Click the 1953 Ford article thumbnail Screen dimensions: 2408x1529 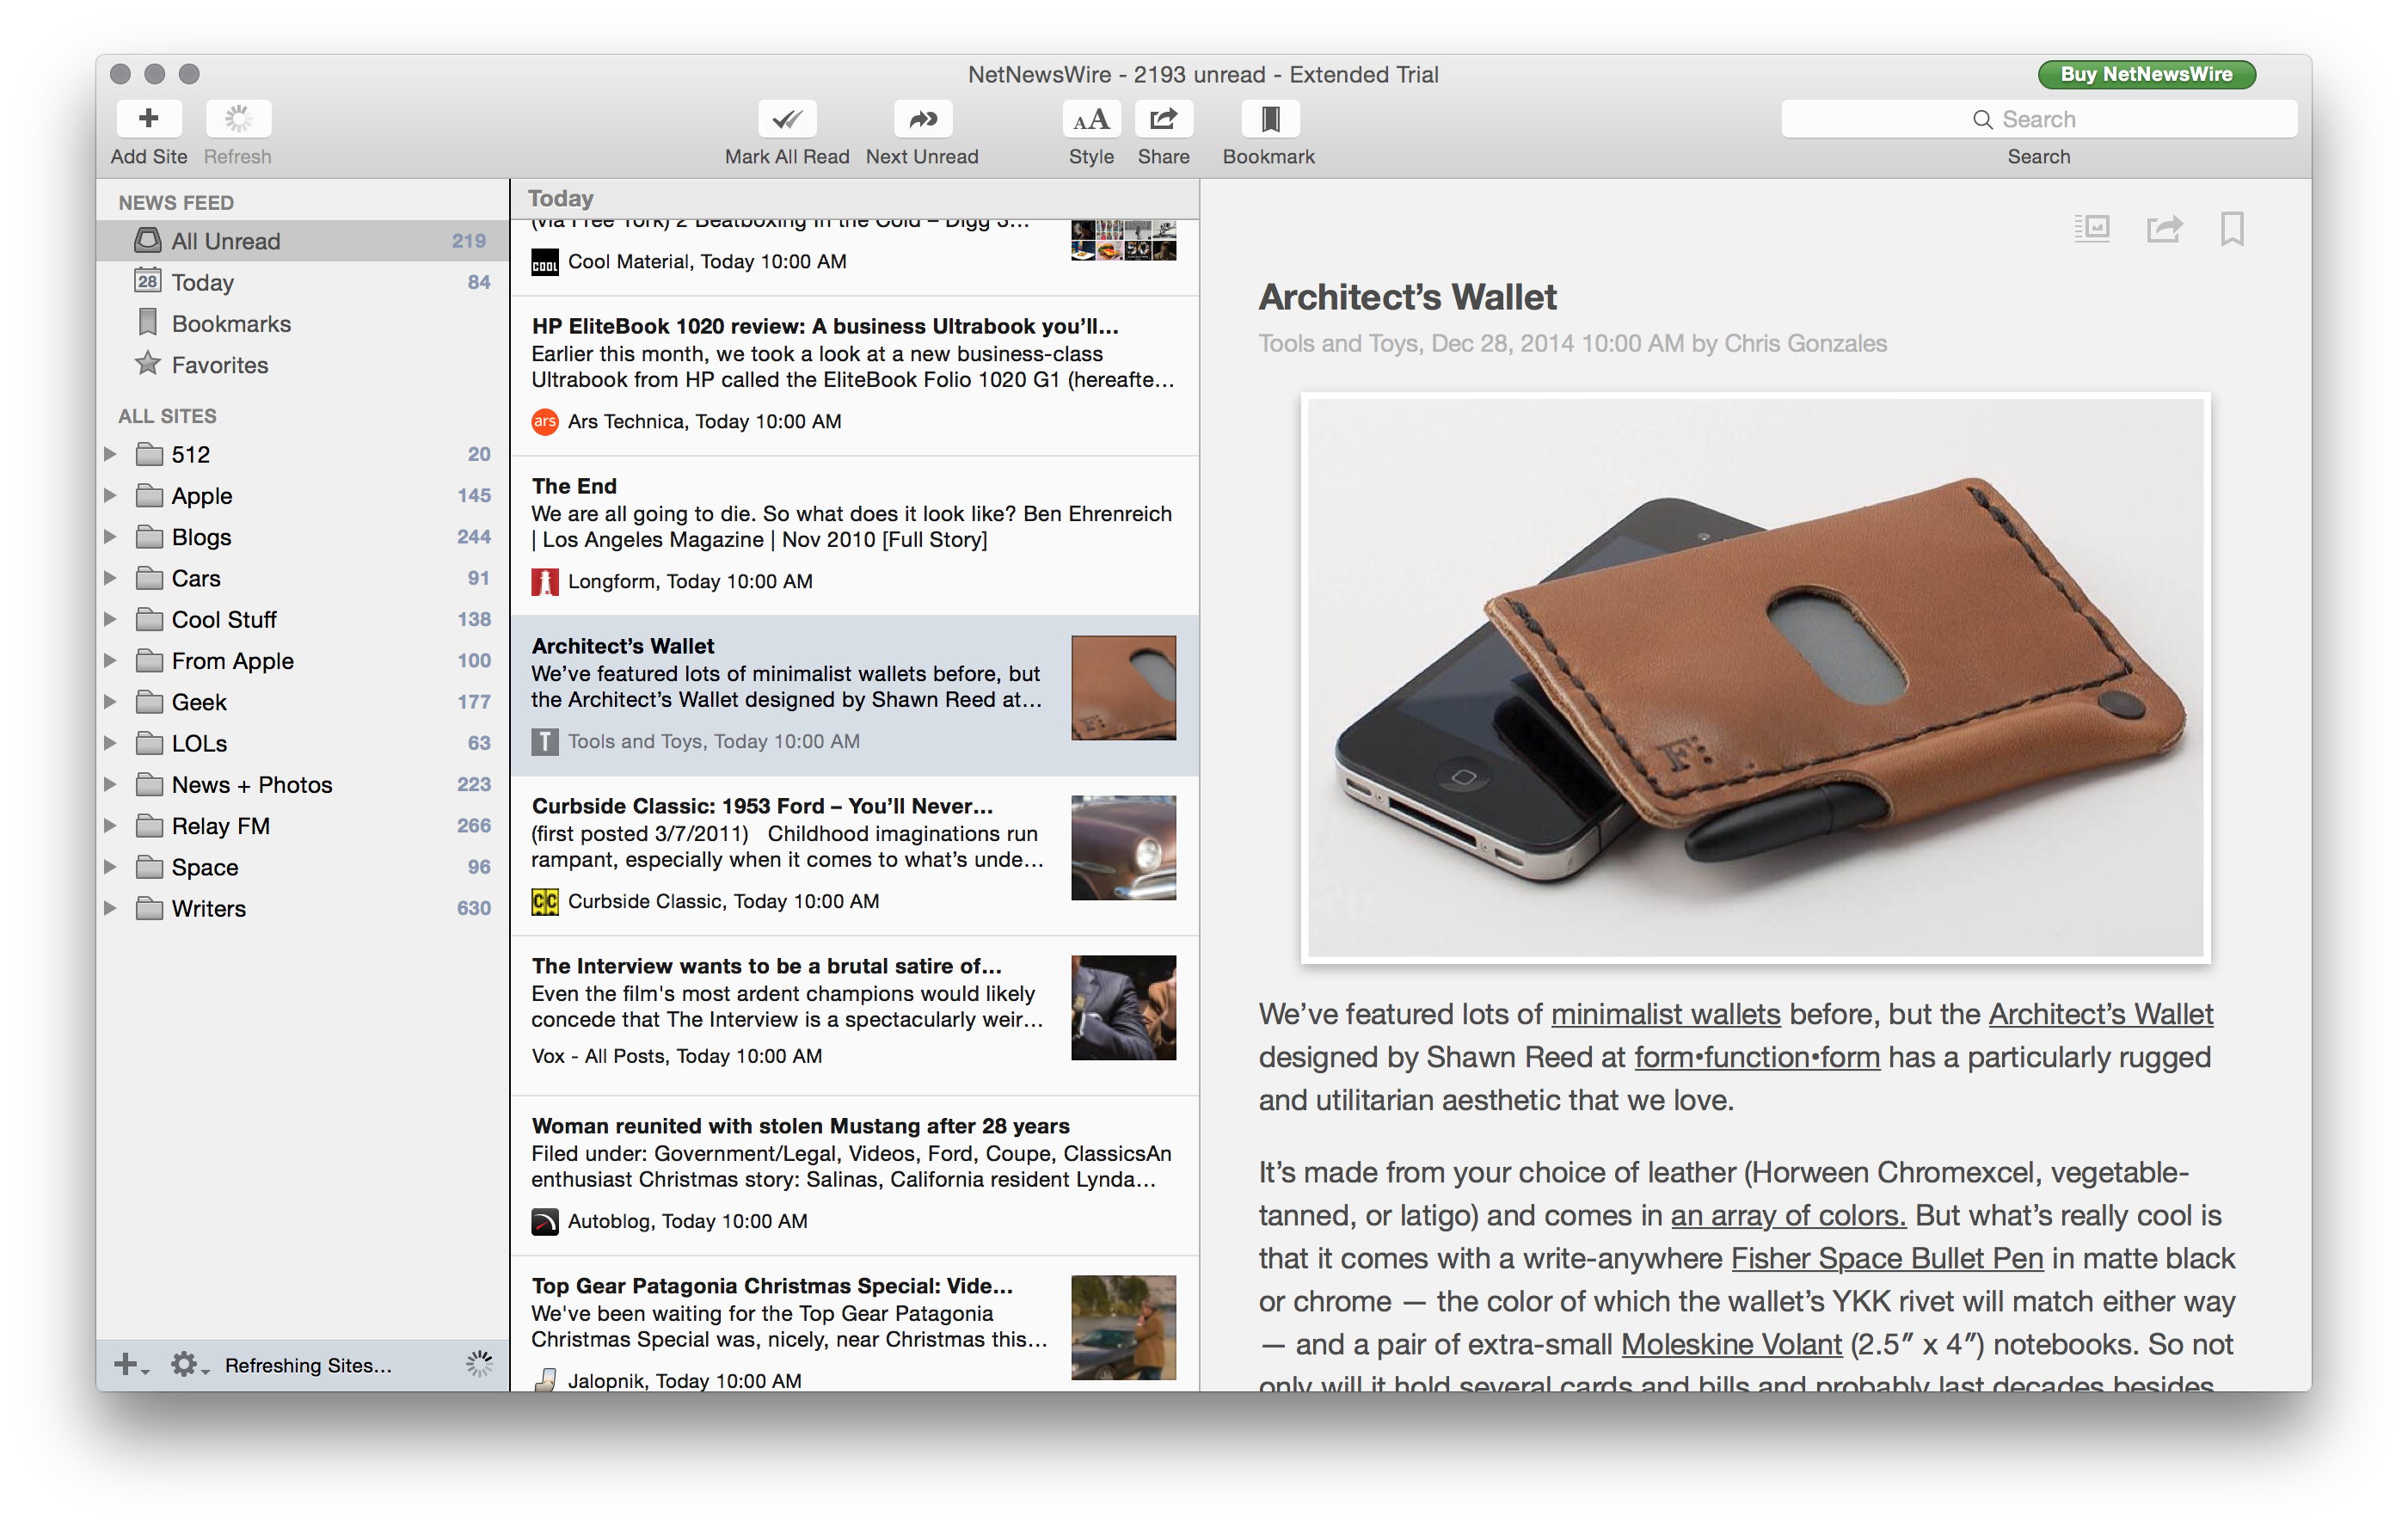coord(1123,848)
